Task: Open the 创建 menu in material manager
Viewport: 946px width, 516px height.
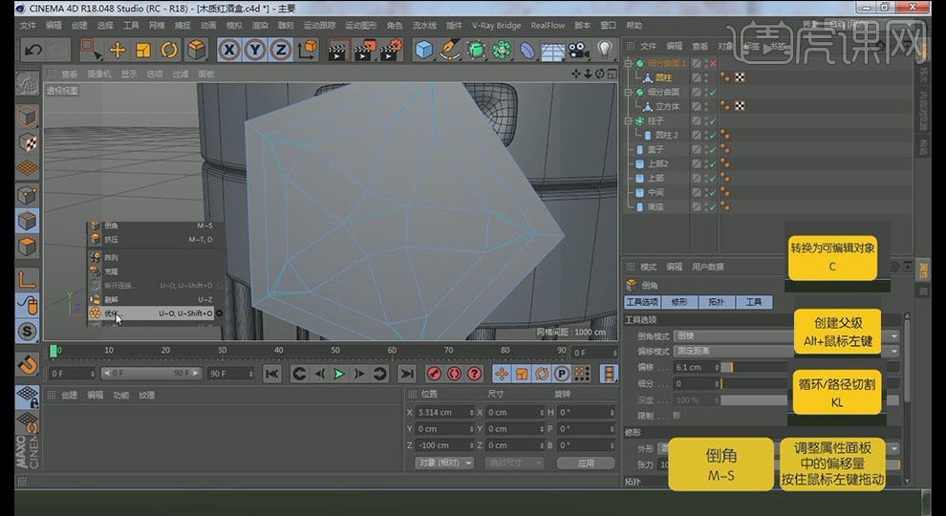Action: 70,396
